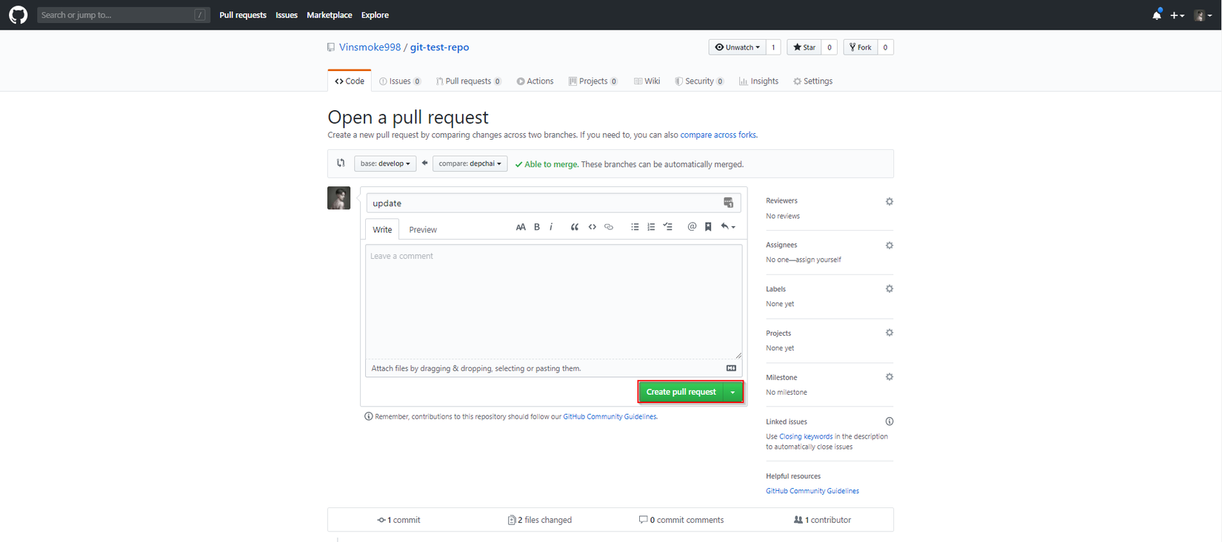Open Issues in top navigation

coord(287,15)
